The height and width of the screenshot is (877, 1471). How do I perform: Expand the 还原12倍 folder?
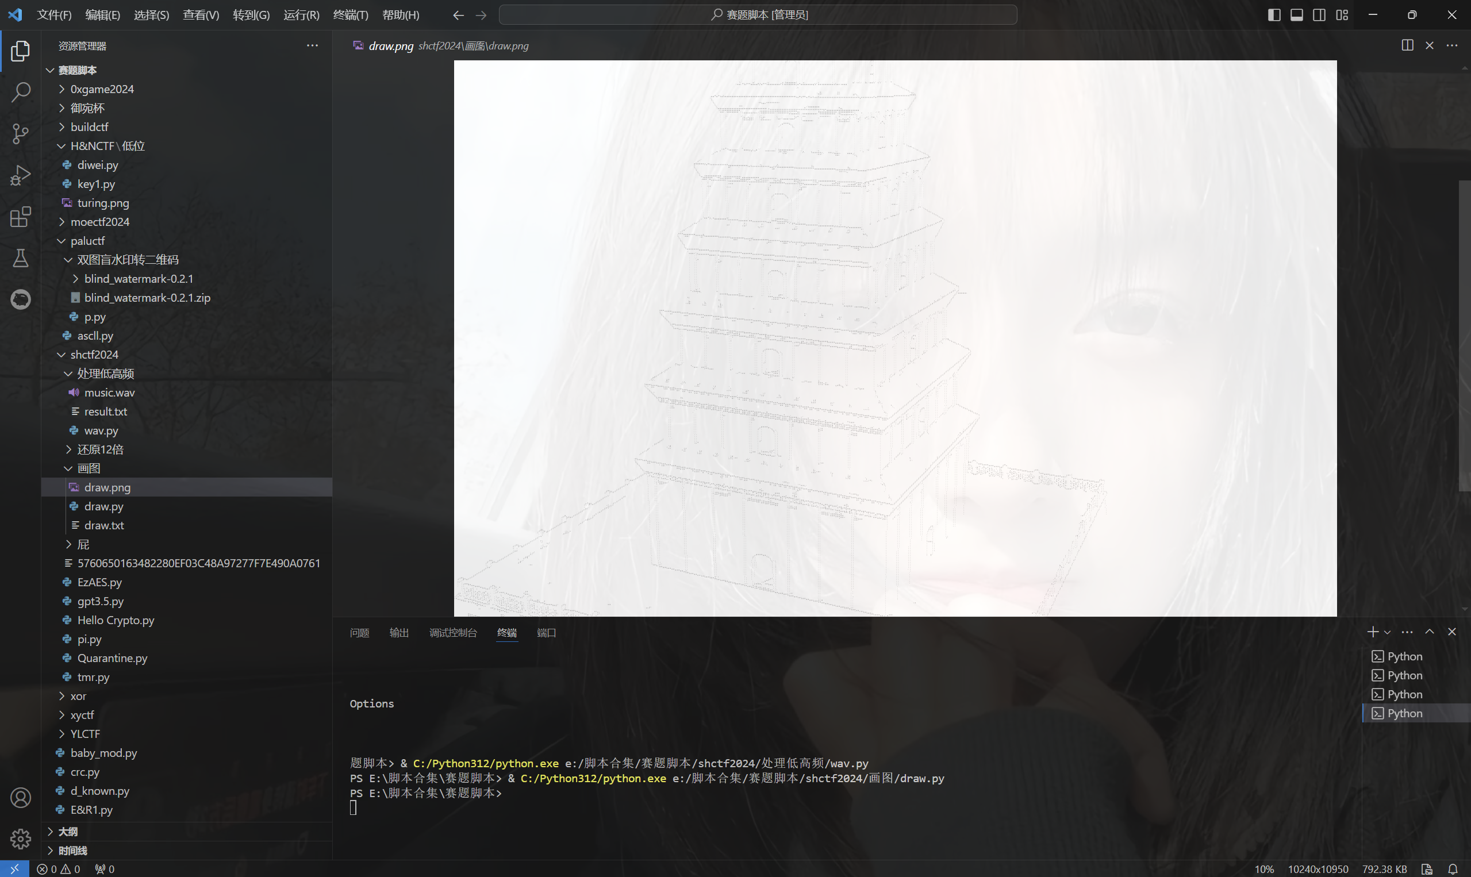pos(186,449)
